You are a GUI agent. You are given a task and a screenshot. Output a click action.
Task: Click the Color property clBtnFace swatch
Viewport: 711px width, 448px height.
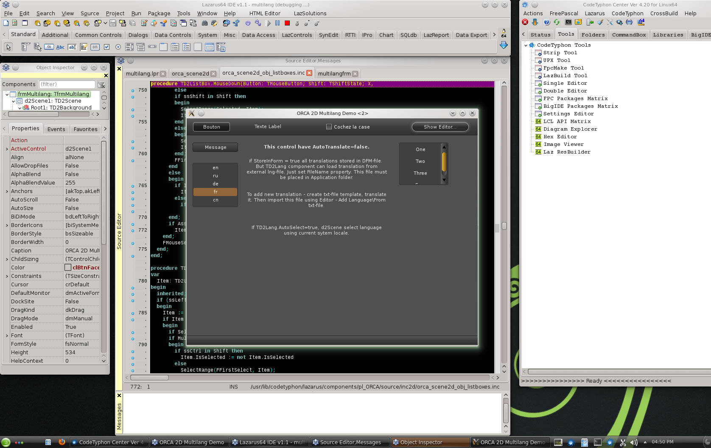68,267
